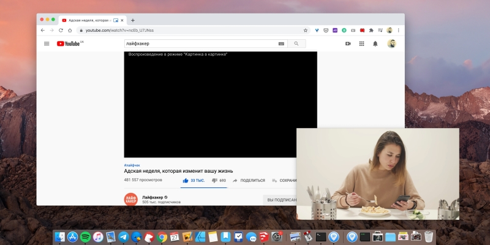Viewport: 490px width, 245px height.
Task: Open YouTube notifications bell
Action: [x=375, y=43]
